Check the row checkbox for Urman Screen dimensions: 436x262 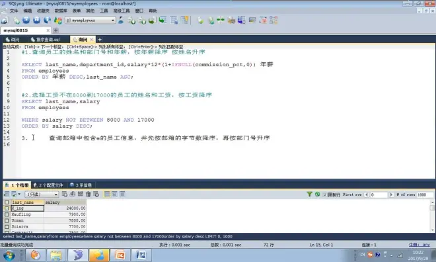point(7,221)
